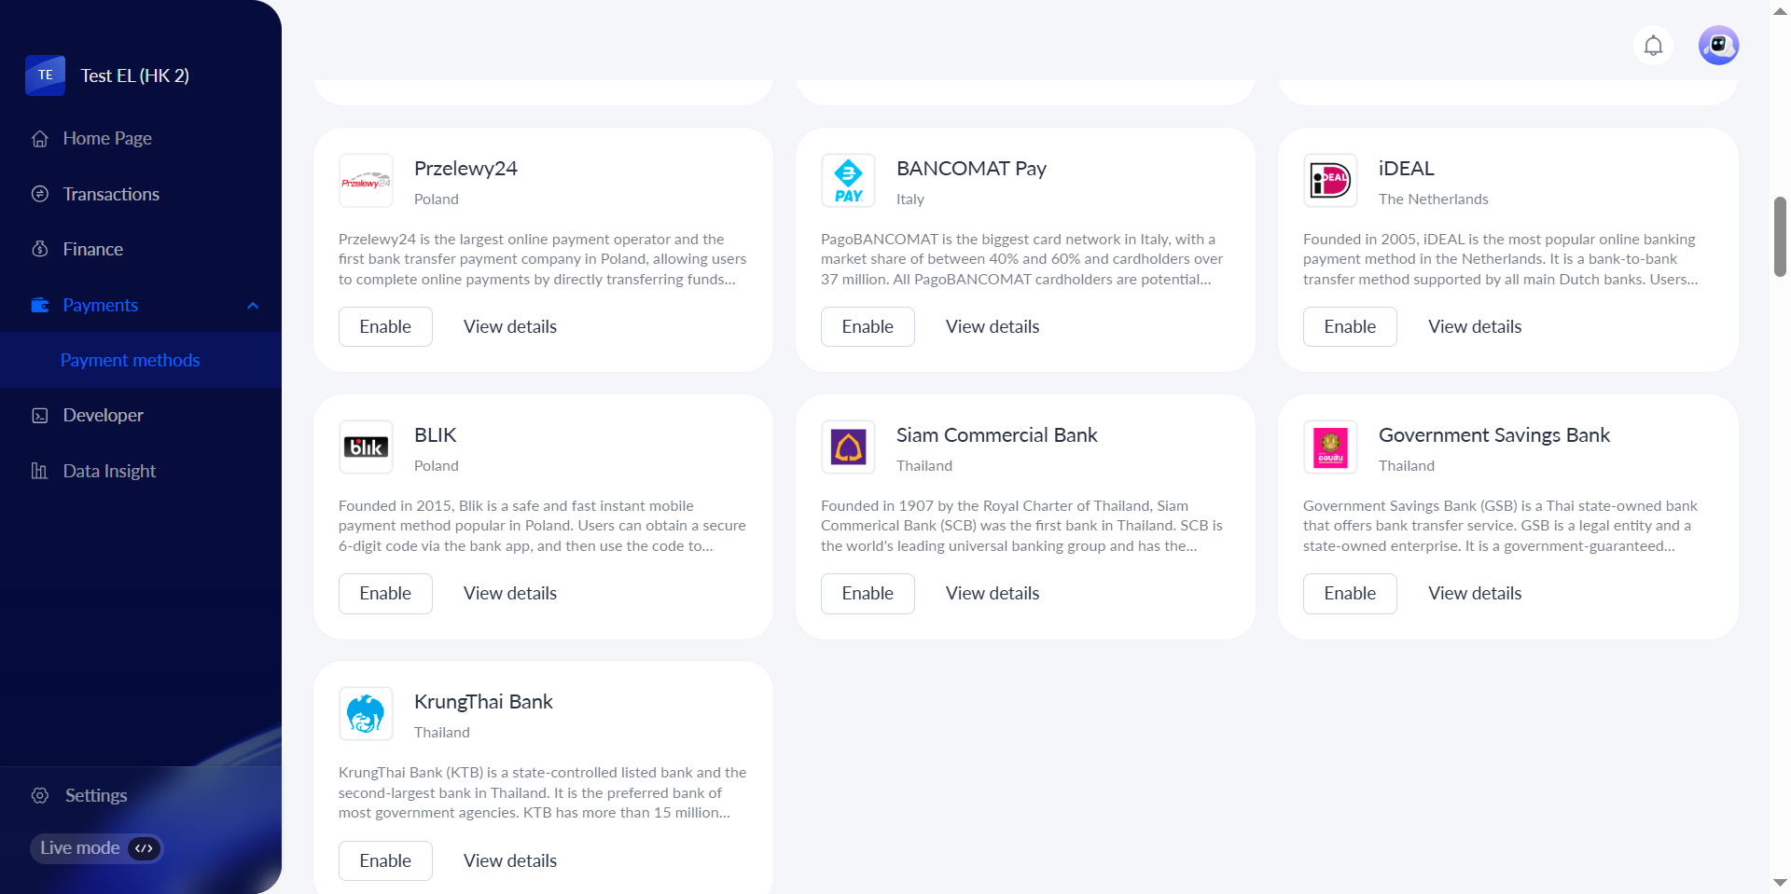
Task: Enable the Siam Commercial Bank method
Action: coord(868,594)
